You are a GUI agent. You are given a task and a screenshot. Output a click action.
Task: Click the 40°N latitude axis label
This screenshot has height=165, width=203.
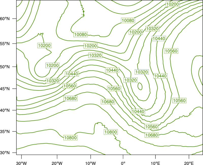(x=5, y=110)
